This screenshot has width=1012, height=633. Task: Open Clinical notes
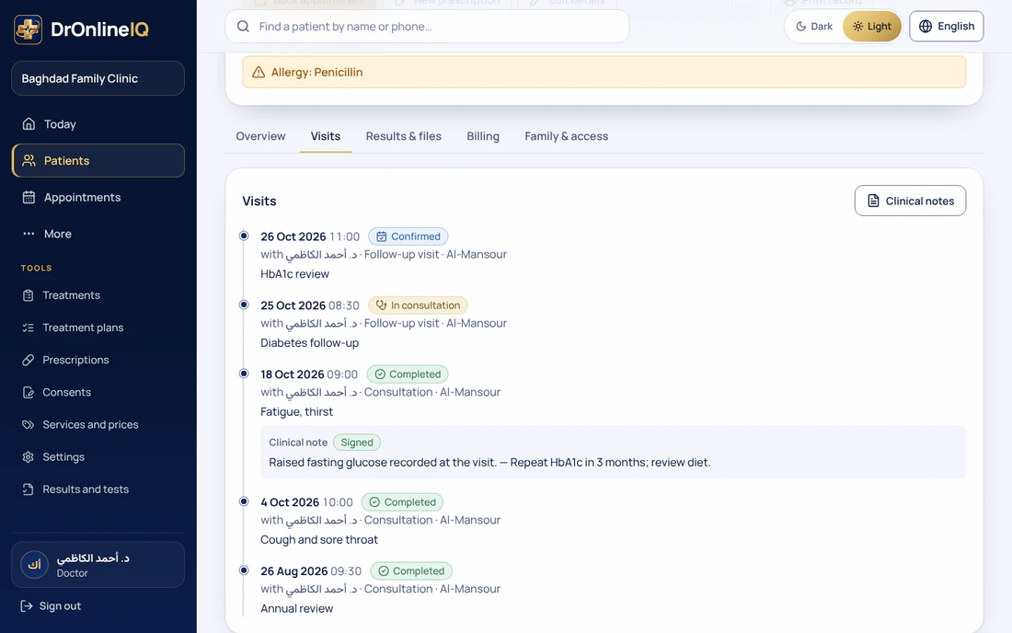(910, 201)
